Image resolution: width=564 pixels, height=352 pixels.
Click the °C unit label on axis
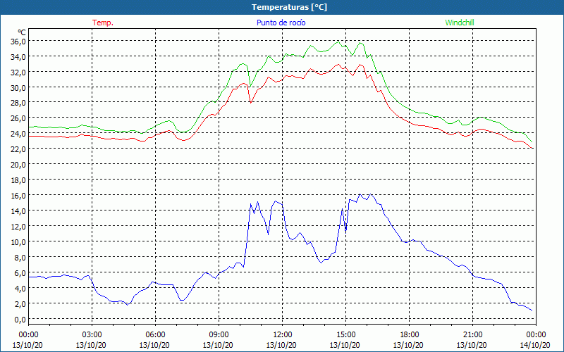(22, 32)
